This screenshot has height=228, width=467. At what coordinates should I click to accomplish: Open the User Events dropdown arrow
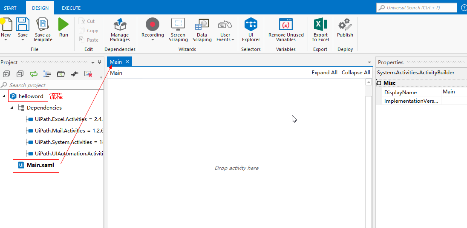(233, 39)
